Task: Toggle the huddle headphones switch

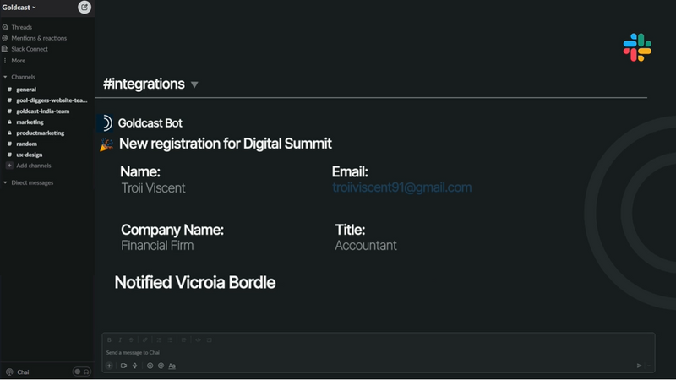Action: click(x=82, y=372)
